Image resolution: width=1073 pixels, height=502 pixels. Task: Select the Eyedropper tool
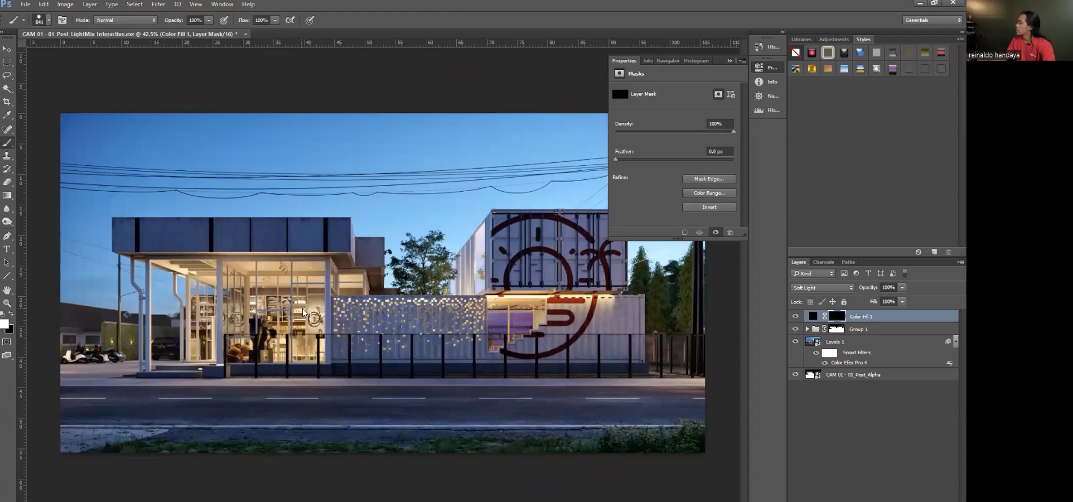click(7, 115)
